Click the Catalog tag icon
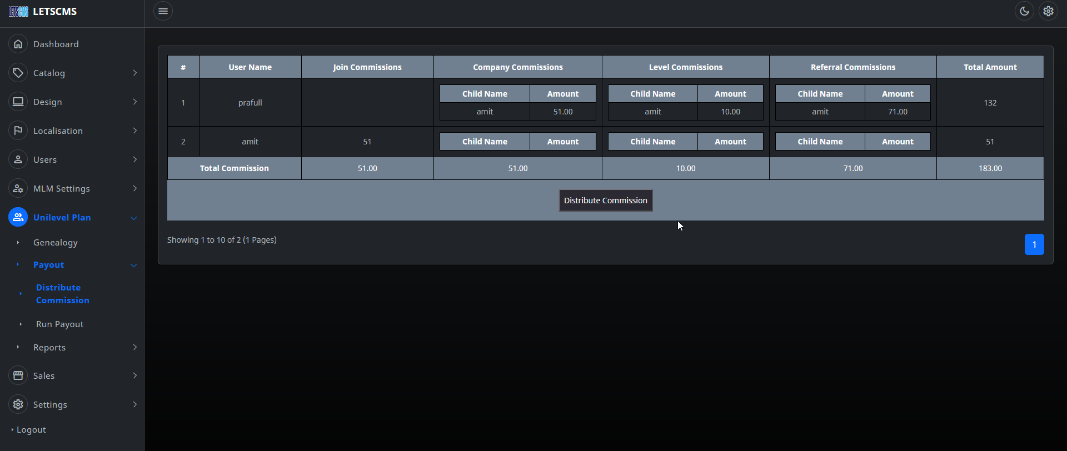The width and height of the screenshot is (1067, 451). tap(18, 73)
